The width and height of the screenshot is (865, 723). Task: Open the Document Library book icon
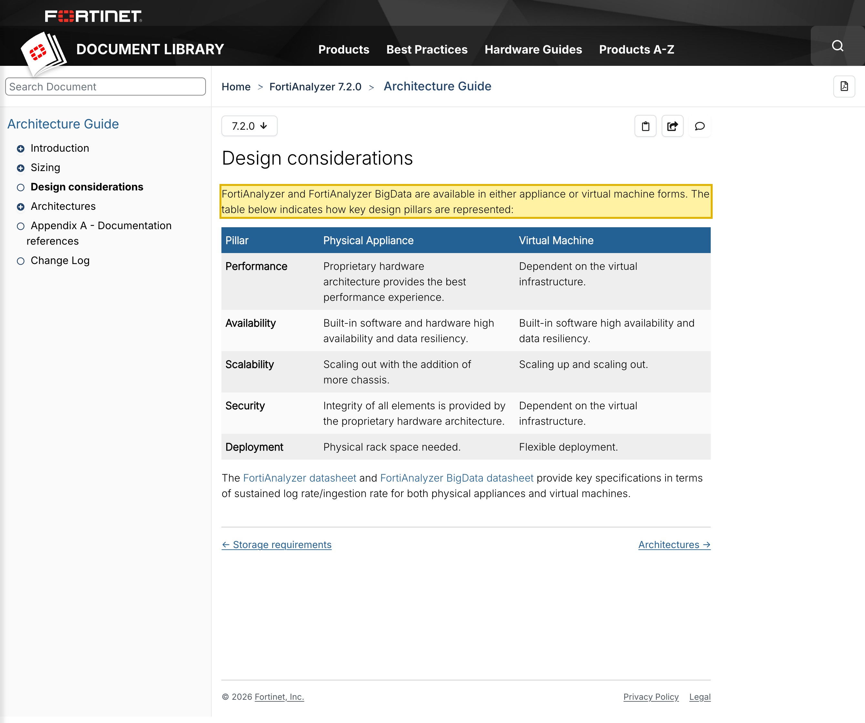pos(44,54)
